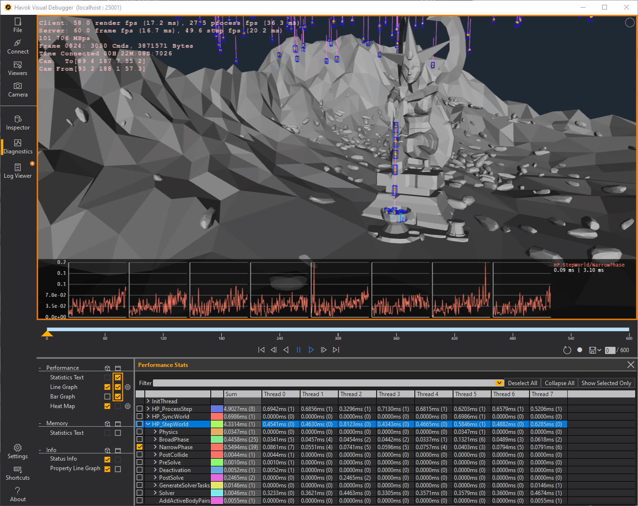The image size is (638, 506).
Task: Toggle Status Info checkbox
Action: point(107,459)
